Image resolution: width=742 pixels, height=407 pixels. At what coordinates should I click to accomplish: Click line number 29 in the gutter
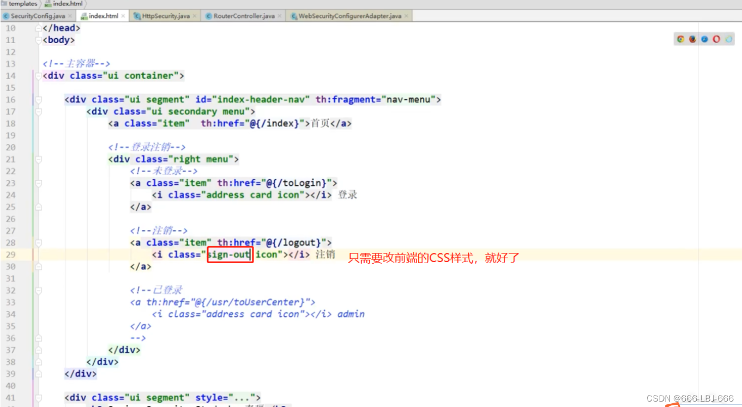point(10,254)
